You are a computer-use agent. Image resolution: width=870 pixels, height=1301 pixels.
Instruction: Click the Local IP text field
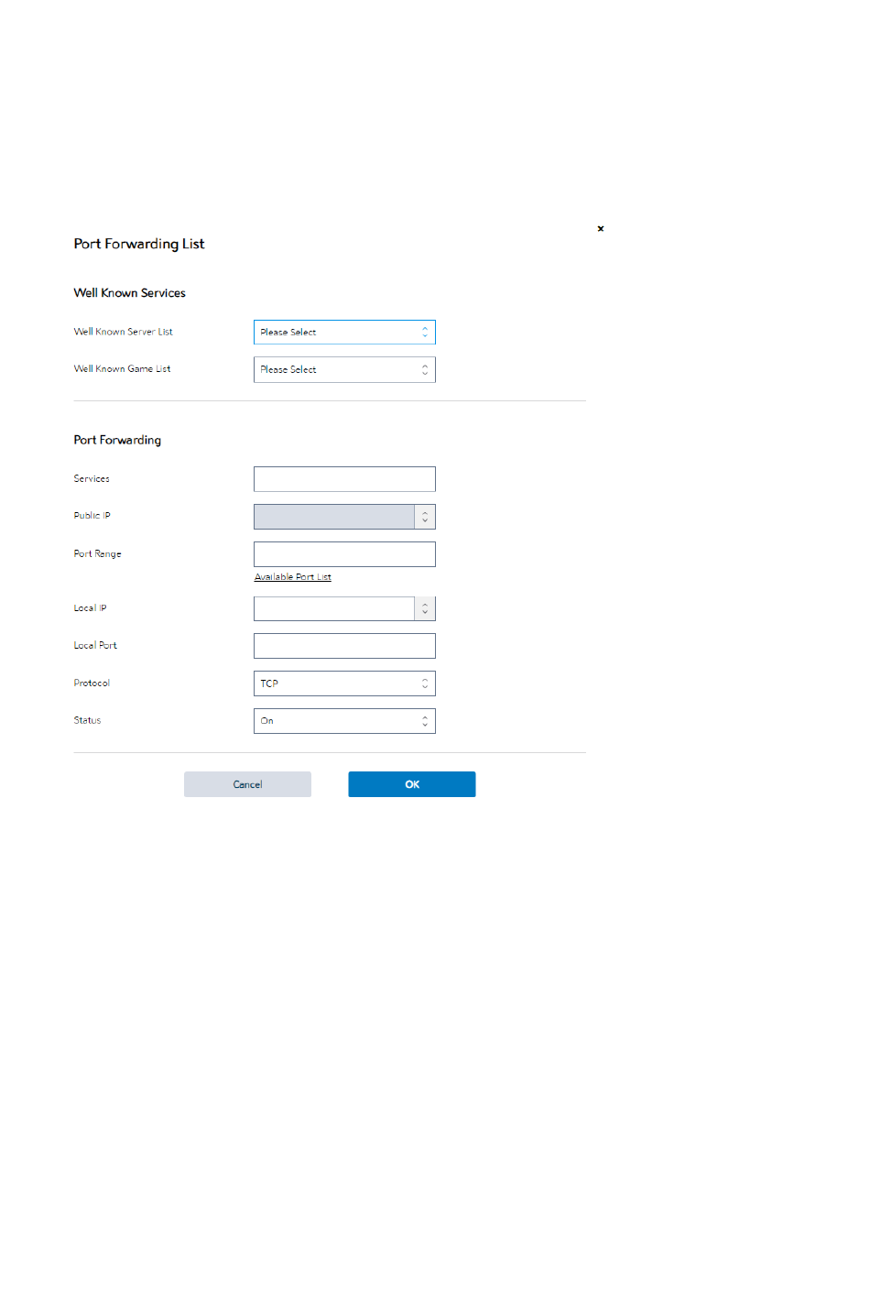point(334,608)
